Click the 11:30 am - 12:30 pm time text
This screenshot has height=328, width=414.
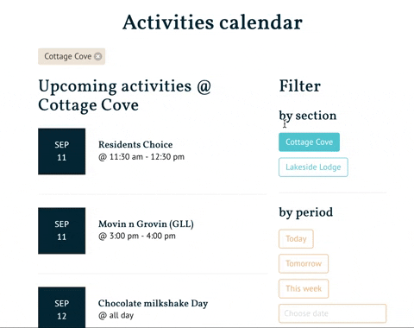[x=141, y=157]
